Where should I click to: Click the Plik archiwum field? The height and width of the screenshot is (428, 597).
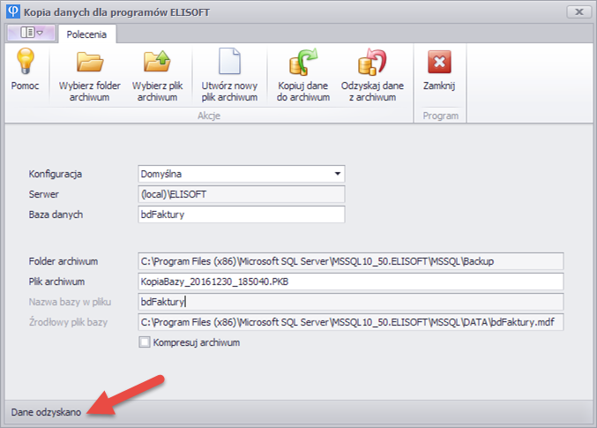[x=351, y=282]
